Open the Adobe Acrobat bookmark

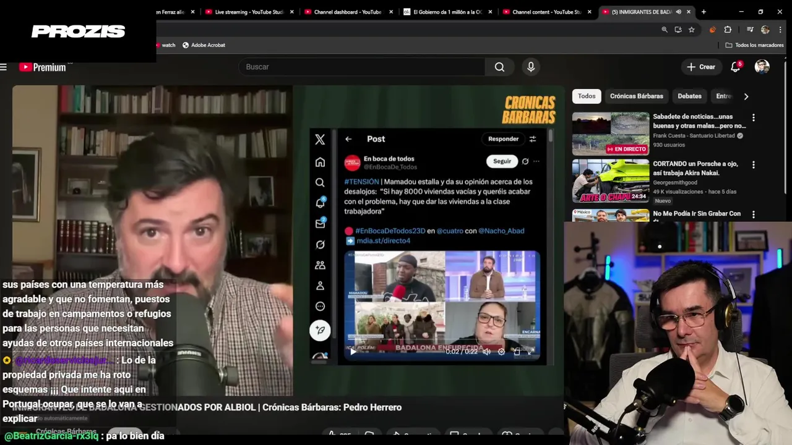tap(204, 45)
